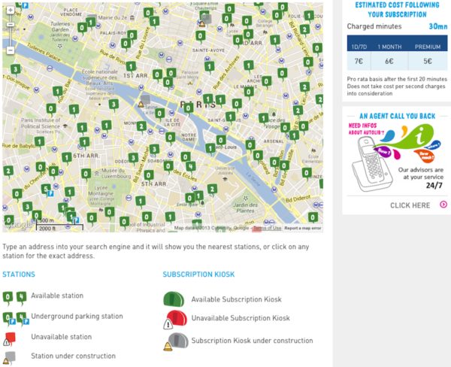Image resolution: width=451 pixels, height=367 pixels.
Task: Click the map zoom out minus button
Action: [x=11, y=50]
